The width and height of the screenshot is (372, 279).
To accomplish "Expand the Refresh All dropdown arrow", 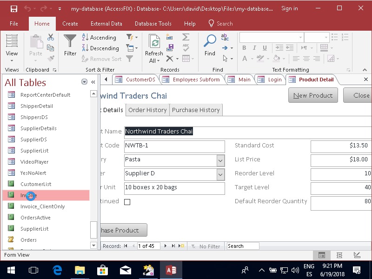I will (x=158, y=61).
